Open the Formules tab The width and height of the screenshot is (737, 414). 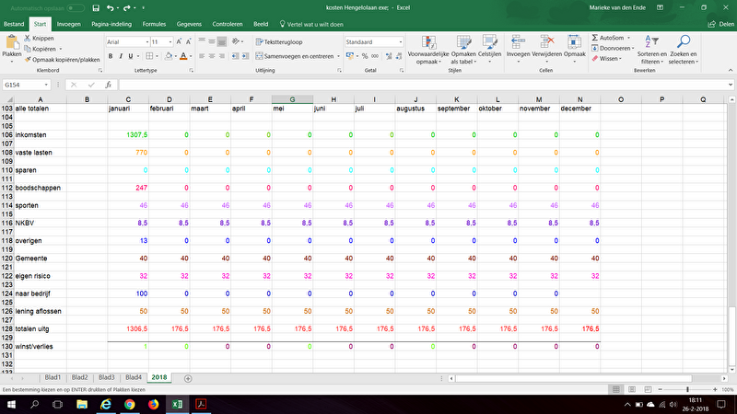pyautogui.click(x=154, y=24)
